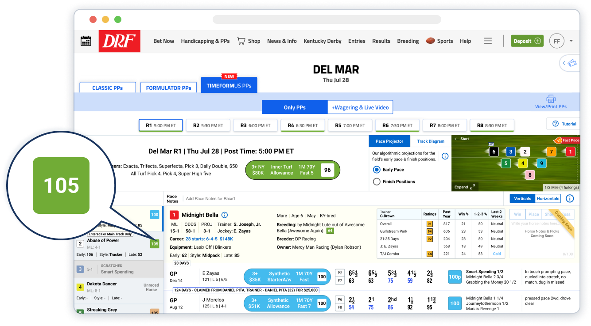This screenshot has height=326, width=591.
Task: Click horse number 9 on pace map
Action: (x=541, y=163)
